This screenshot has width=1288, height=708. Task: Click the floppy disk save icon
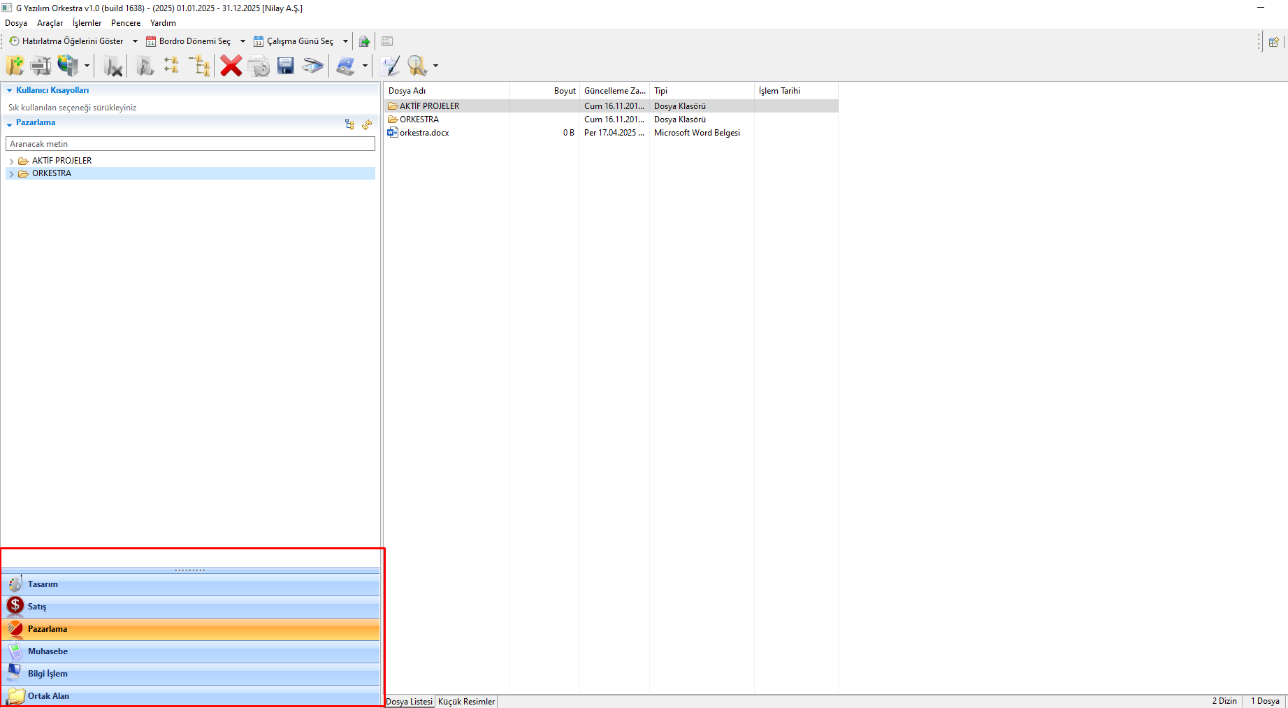285,66
